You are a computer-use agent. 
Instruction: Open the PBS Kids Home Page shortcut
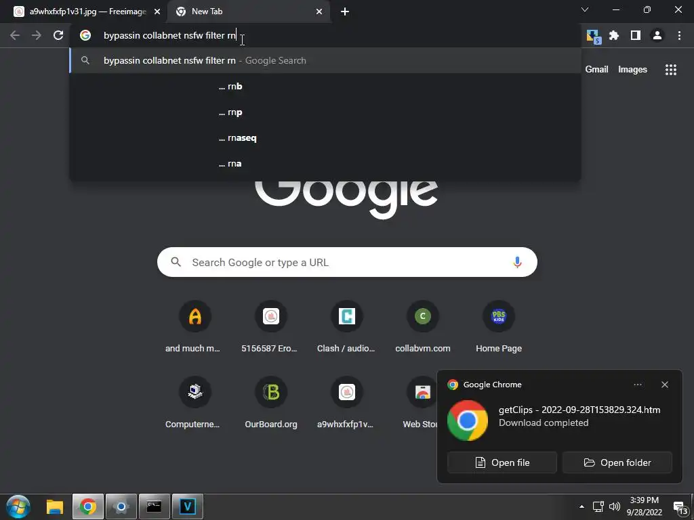click(x=499, y=327)
